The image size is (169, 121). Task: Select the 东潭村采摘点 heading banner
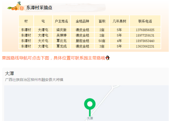click(x=39, y=8)
